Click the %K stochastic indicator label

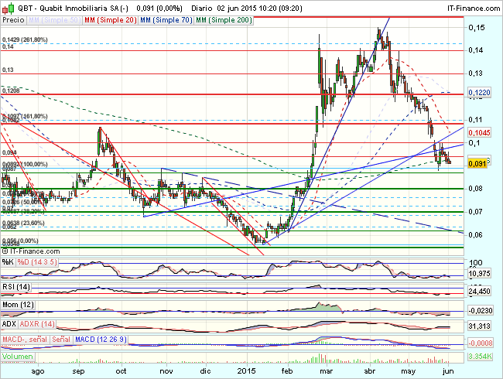[8, 262]
